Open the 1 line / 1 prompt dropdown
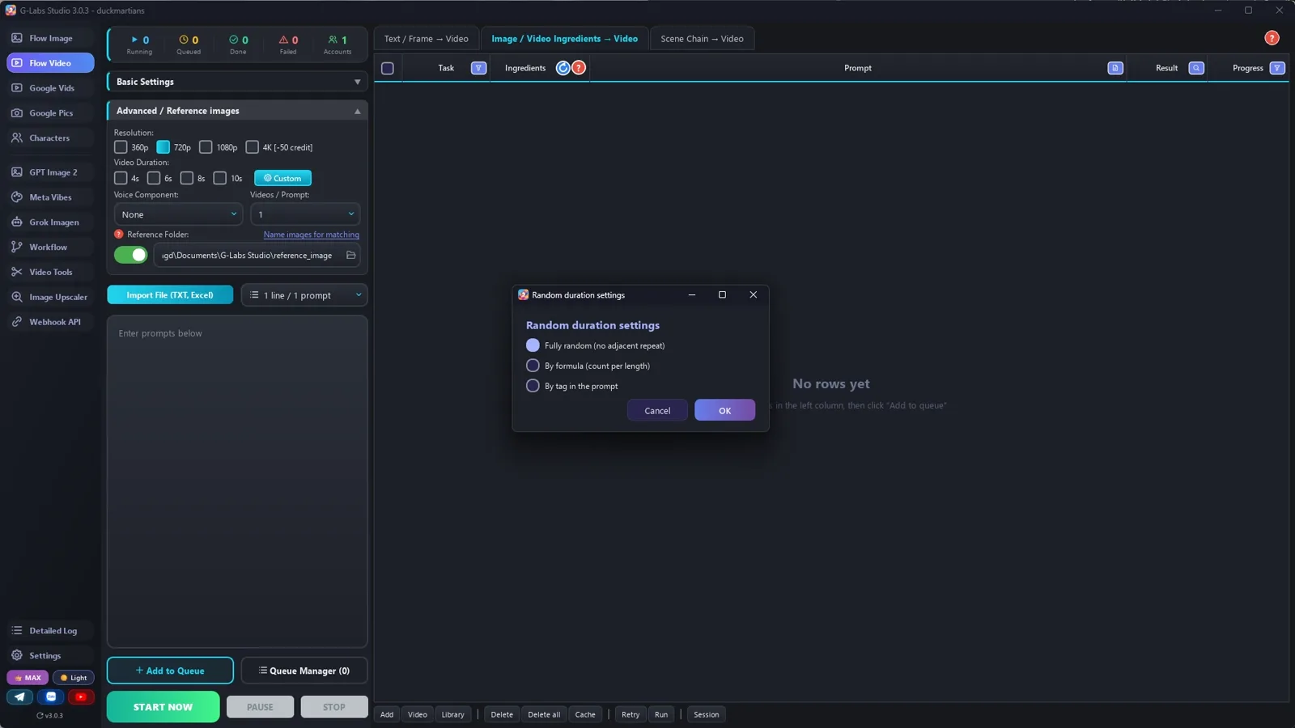The width and height of the screenshot is (1295, 728). tap(304, 295)
